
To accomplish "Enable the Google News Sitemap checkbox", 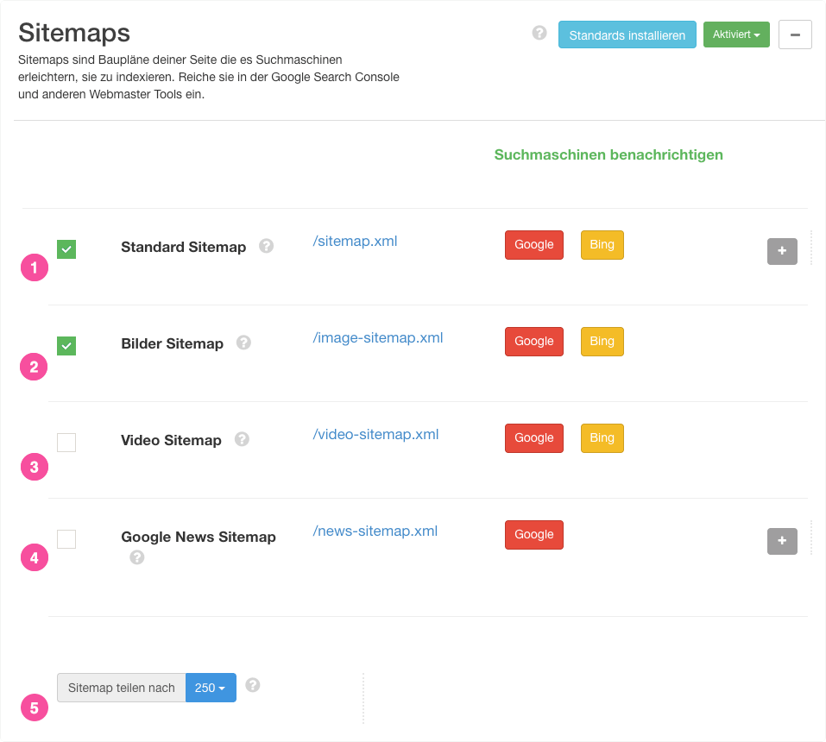I will pos(66,539).
